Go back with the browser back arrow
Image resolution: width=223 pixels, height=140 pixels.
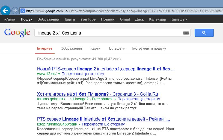[5, 11]
